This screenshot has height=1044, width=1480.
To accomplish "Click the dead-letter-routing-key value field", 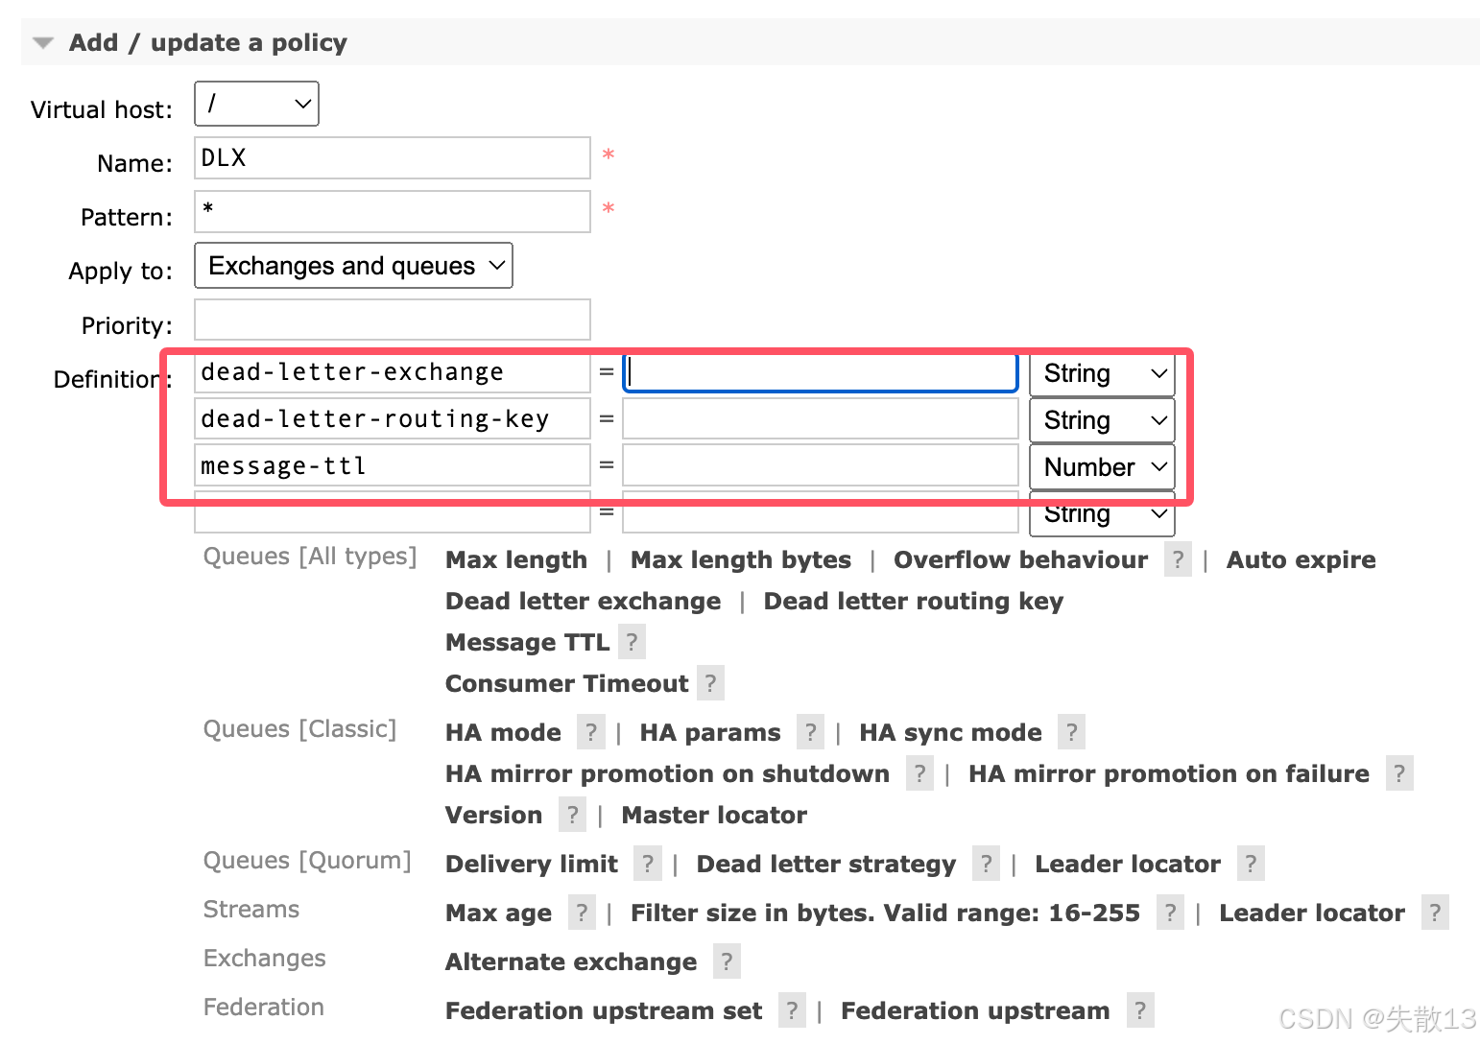I will (x=821, y=419).
